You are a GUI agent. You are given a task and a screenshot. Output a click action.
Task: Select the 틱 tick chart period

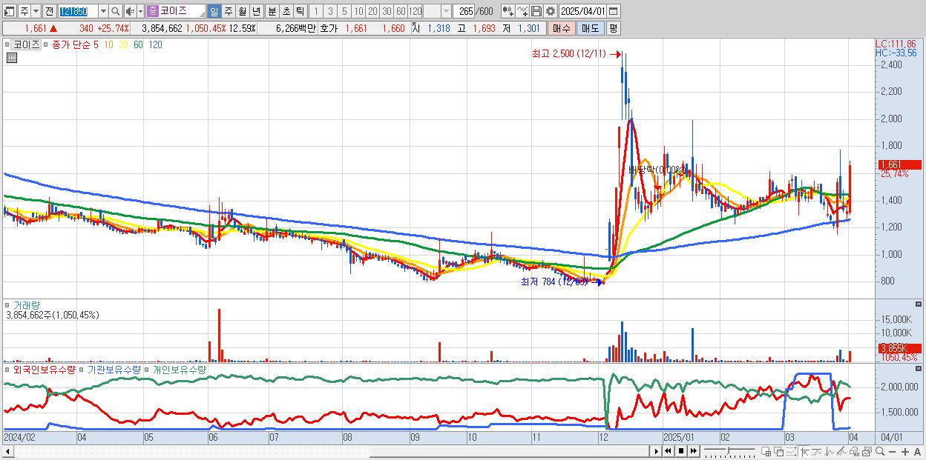tap(300, 11)
